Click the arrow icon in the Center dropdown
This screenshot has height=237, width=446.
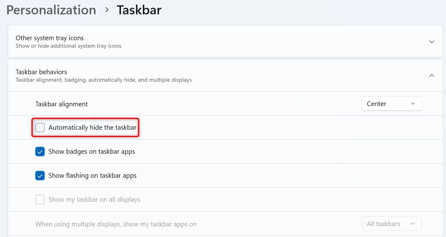413,104
